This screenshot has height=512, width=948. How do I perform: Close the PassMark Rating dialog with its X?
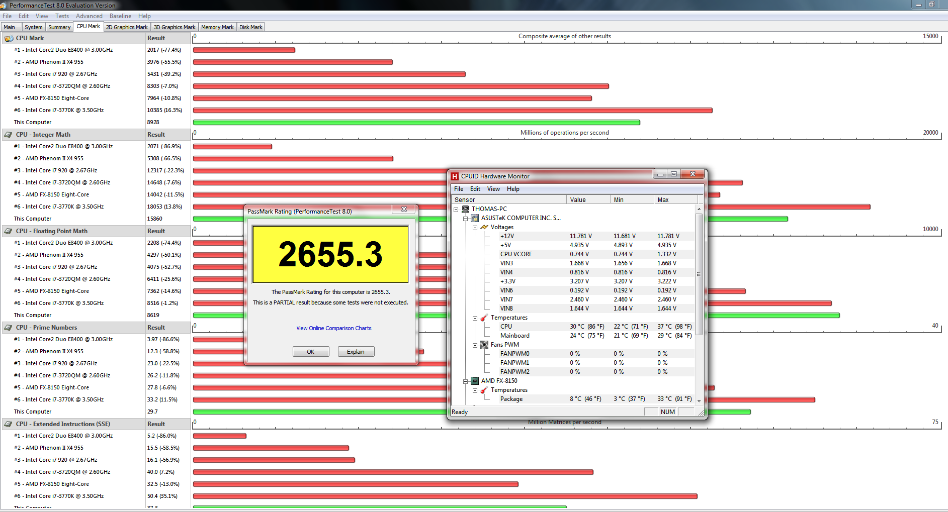(x=404, y=209)
